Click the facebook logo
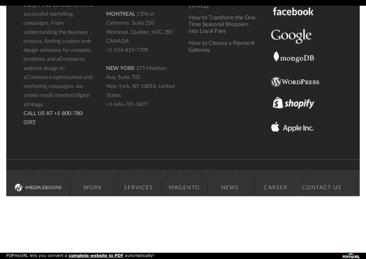 [293, 12]
